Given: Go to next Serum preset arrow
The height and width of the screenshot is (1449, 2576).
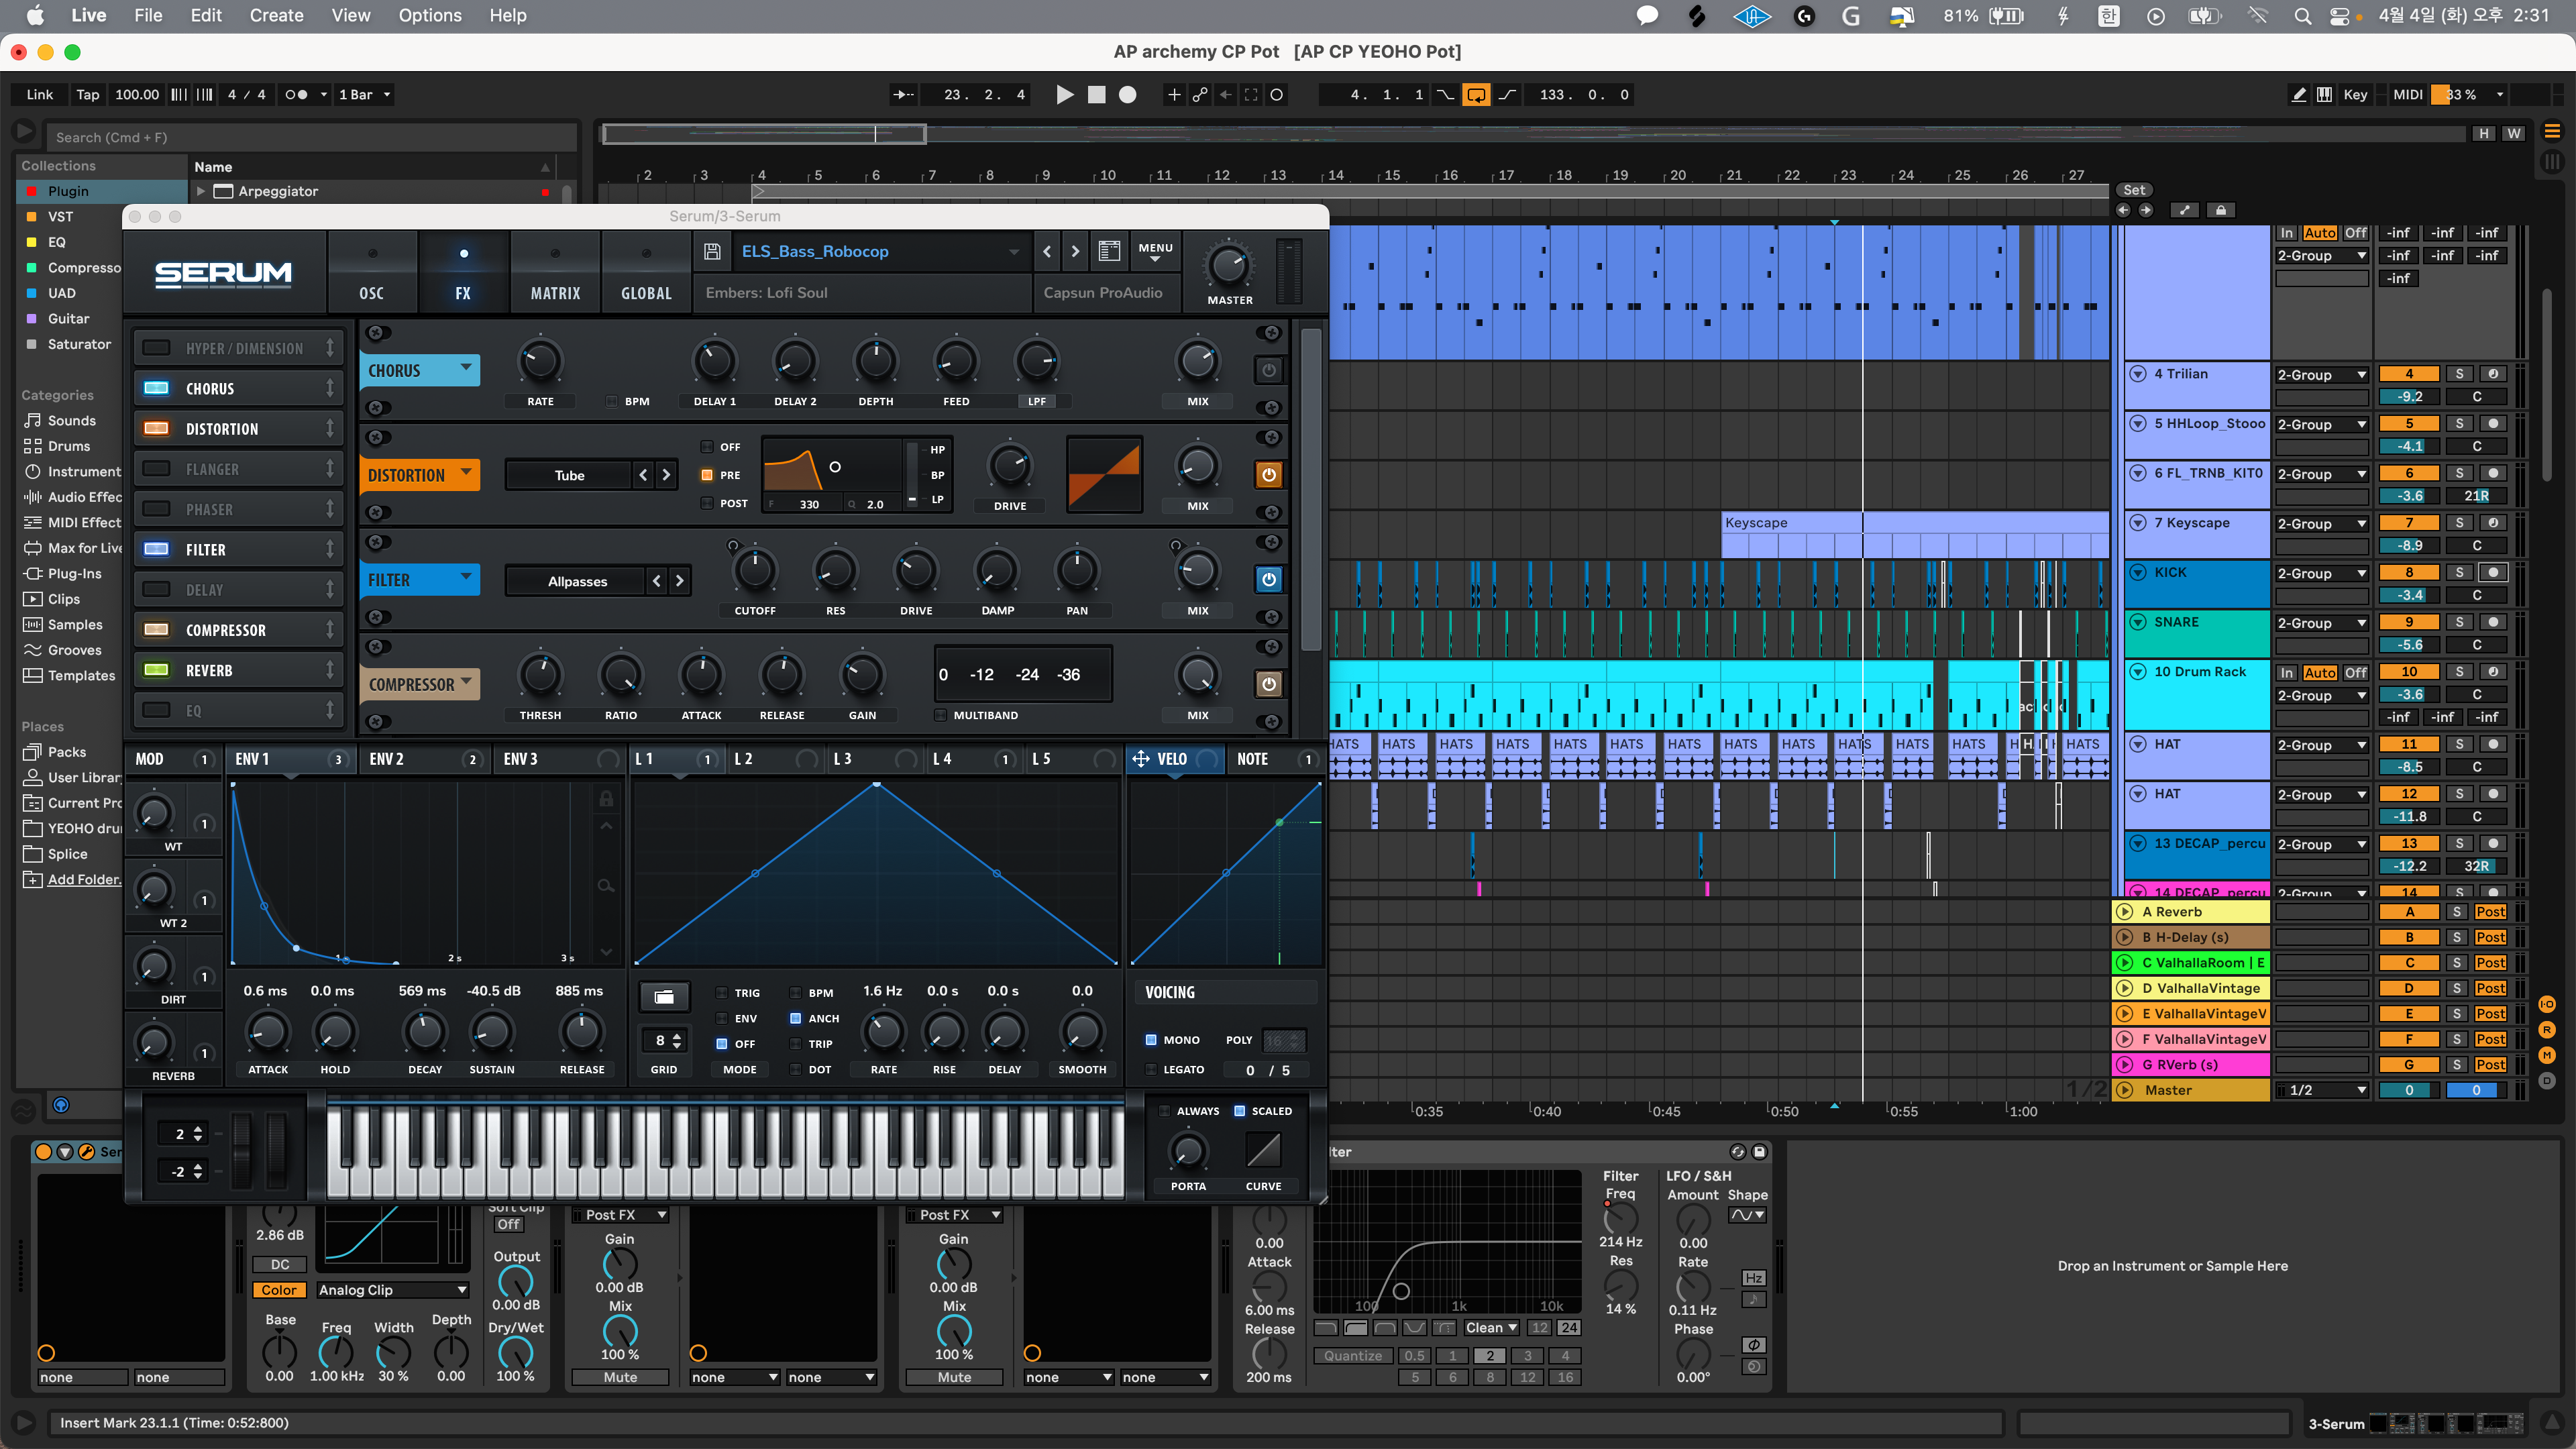Looking at the screenshot, I should click(x=1075, y=251).
